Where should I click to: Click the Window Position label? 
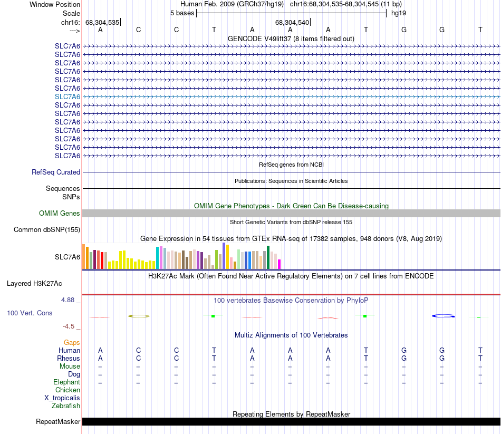coord(55,4)
